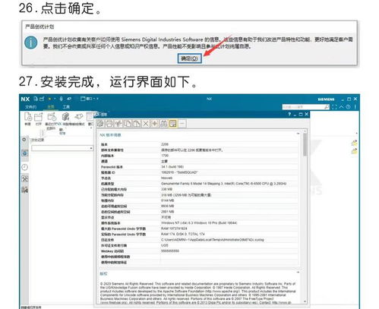The image size is (379, 309).
Task: Click the resource bar options gear icon
Action: point(24,140)
